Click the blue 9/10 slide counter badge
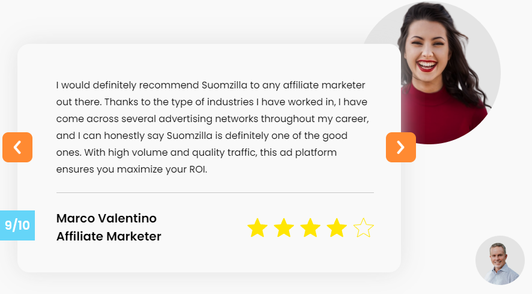The height and width of the screenshot is (294, 532). click(17, 225)
